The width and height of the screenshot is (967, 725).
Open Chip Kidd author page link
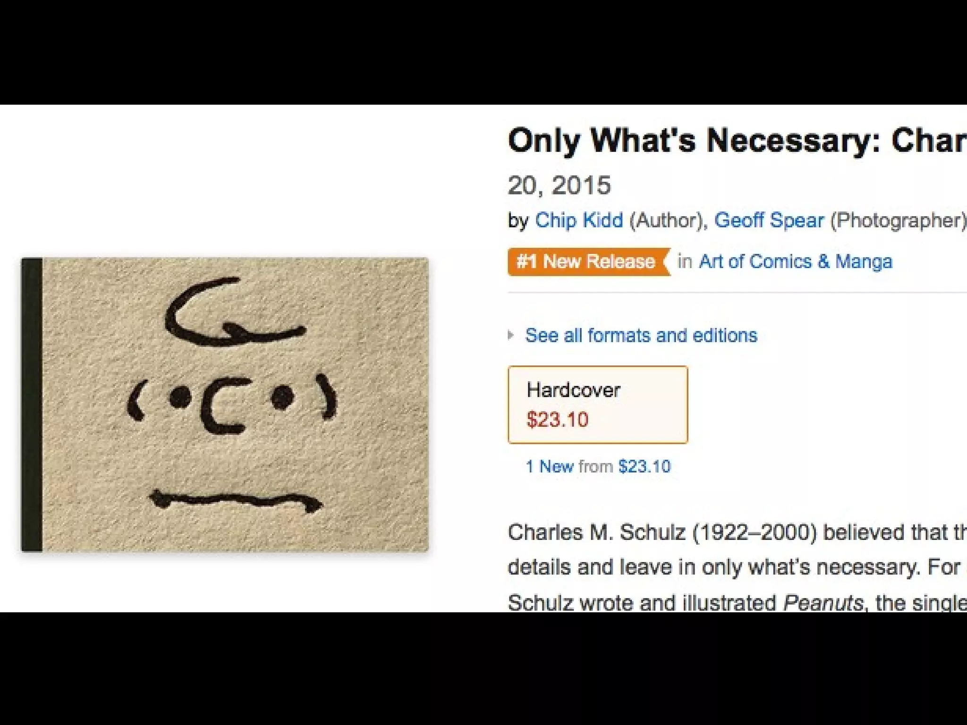[579, 220]
